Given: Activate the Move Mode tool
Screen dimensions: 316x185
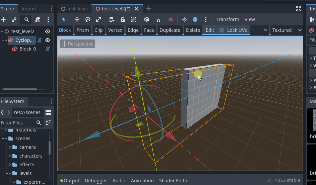Looking at the screenshot, I should 77,19.
